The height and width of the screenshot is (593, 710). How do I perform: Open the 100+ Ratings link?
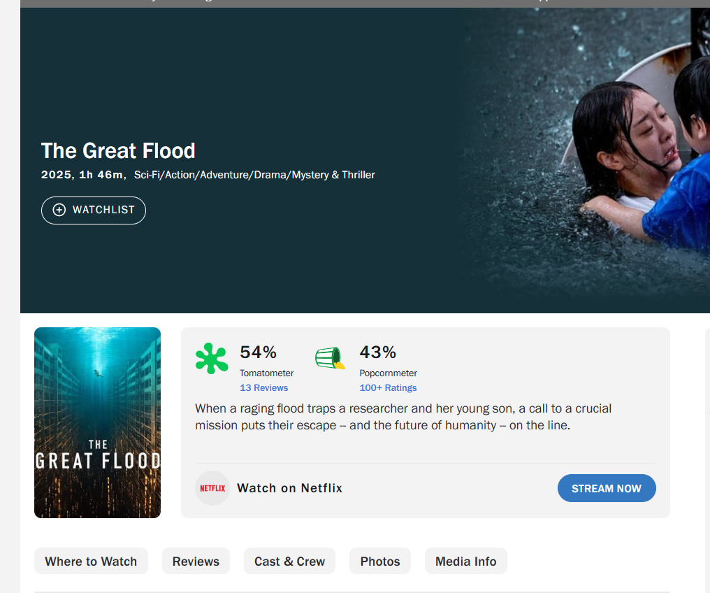(388, 387)
